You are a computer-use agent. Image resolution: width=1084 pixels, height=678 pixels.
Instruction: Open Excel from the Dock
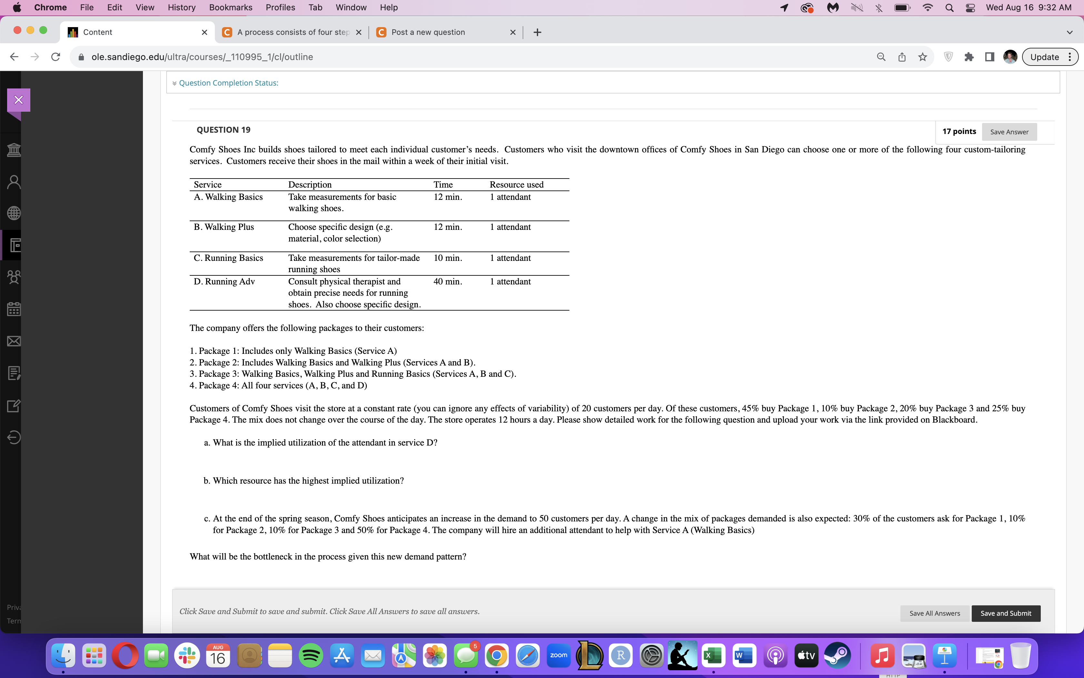click(713, 656)
